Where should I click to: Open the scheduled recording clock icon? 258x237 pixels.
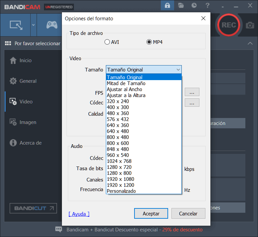[x=194, y=5]
